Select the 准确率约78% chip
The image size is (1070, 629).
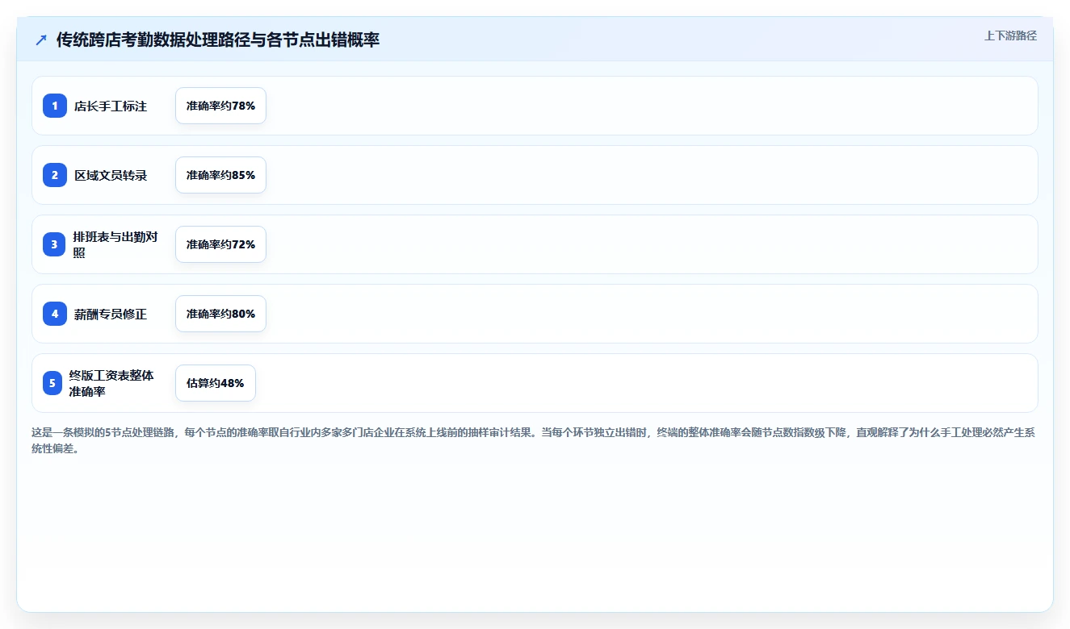click(220, 106)
